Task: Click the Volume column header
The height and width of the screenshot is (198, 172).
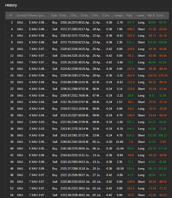Action: point(32,16)
